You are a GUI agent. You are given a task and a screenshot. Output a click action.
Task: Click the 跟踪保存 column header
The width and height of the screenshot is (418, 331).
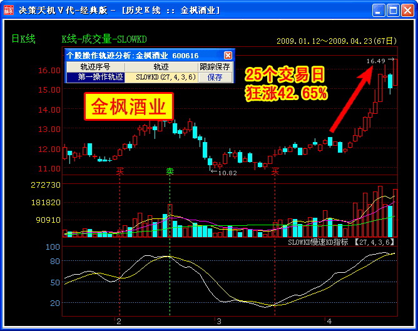pyautogui.click(x=215, y=67)
